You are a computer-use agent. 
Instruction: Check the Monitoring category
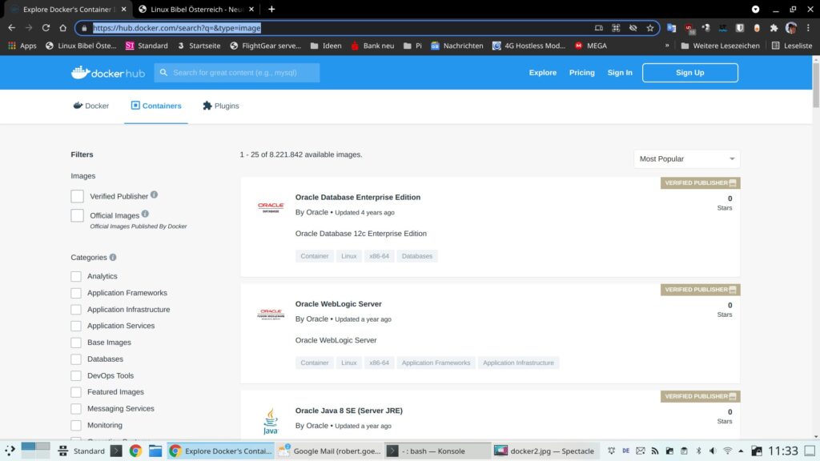(76, 425)
